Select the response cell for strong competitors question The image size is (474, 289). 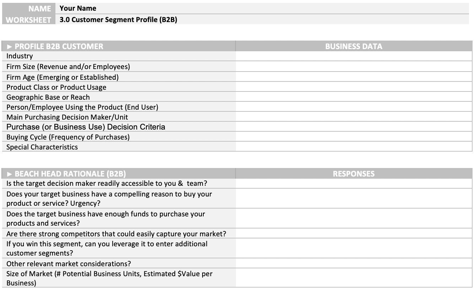point(354,234)
